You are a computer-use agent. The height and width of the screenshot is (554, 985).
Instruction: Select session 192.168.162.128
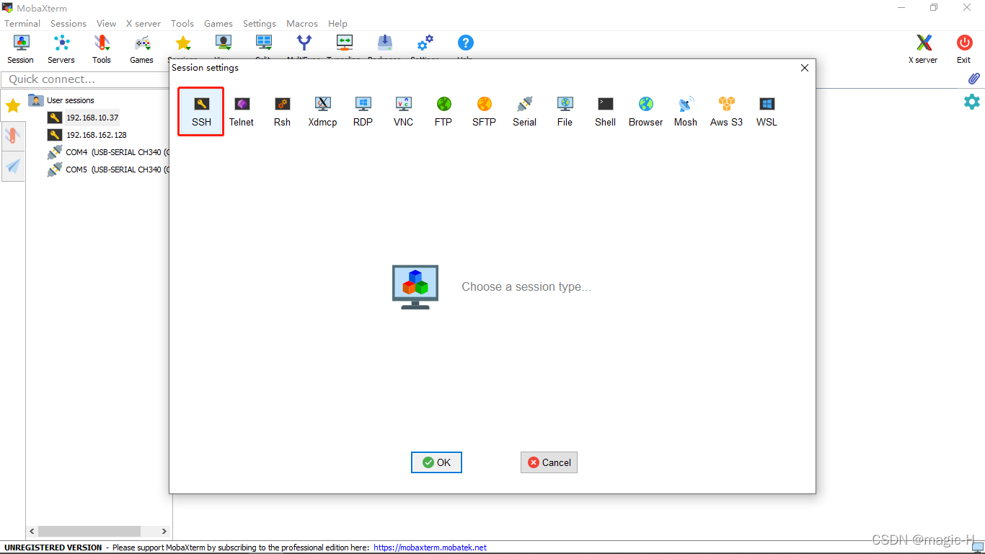(88, 135)
